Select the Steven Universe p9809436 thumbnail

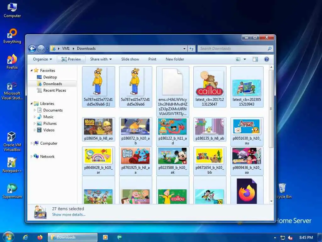click(x=247, y=161)
